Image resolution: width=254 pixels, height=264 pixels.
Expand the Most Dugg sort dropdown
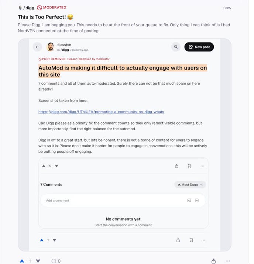[x=190, y=185]
